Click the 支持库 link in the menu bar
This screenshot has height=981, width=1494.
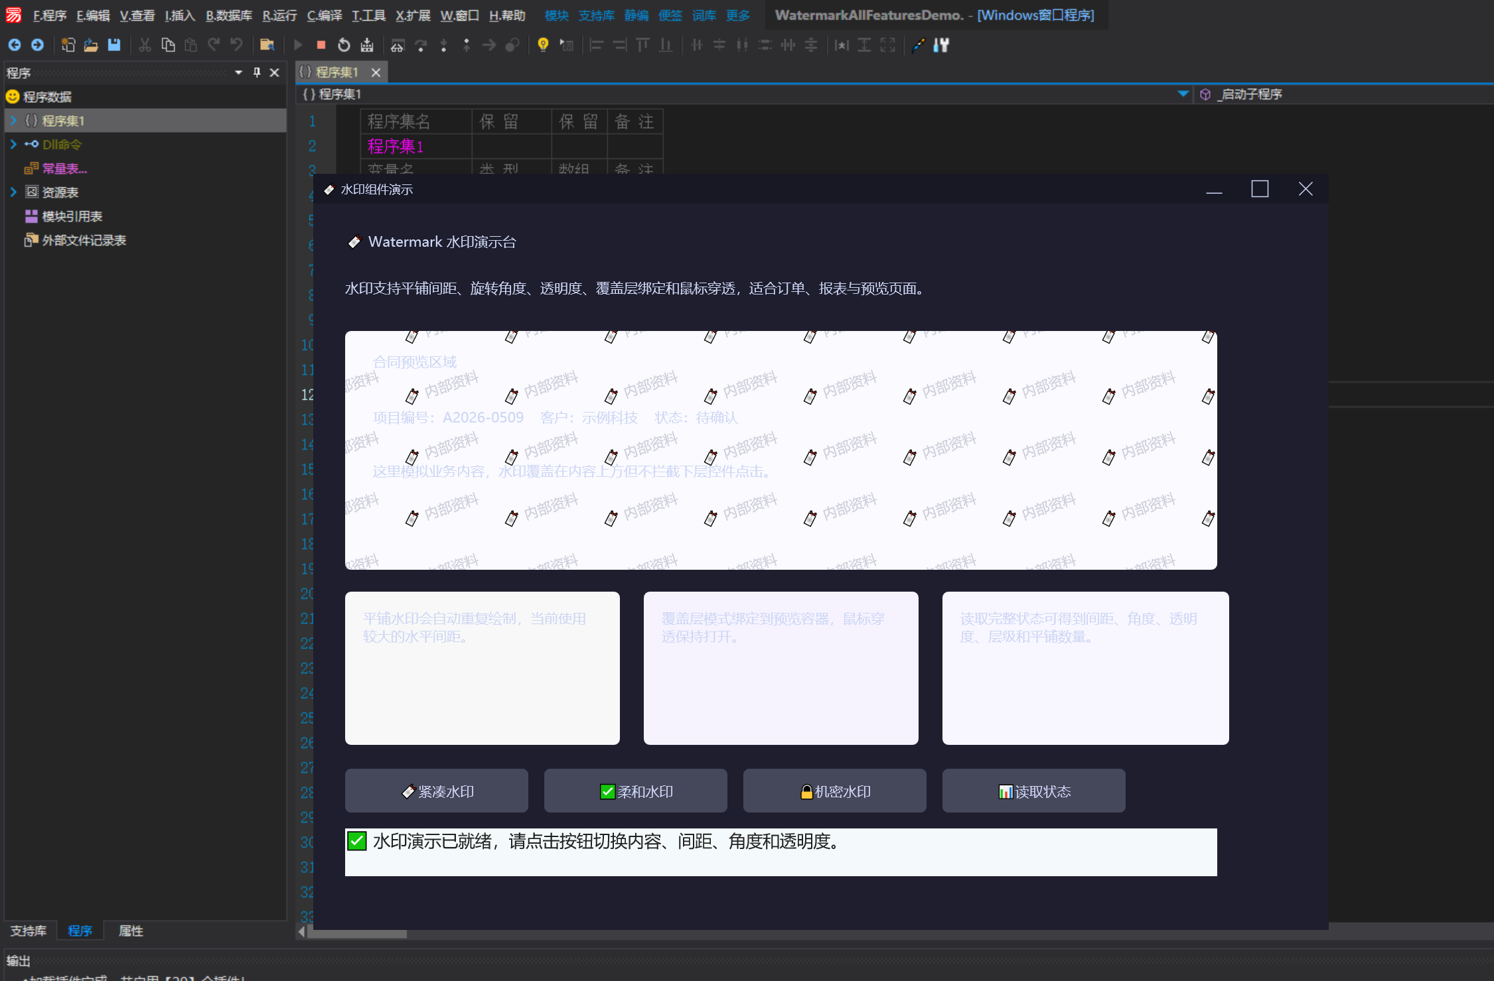597,15
